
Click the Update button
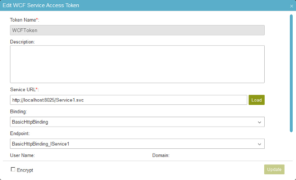[274, 170]
